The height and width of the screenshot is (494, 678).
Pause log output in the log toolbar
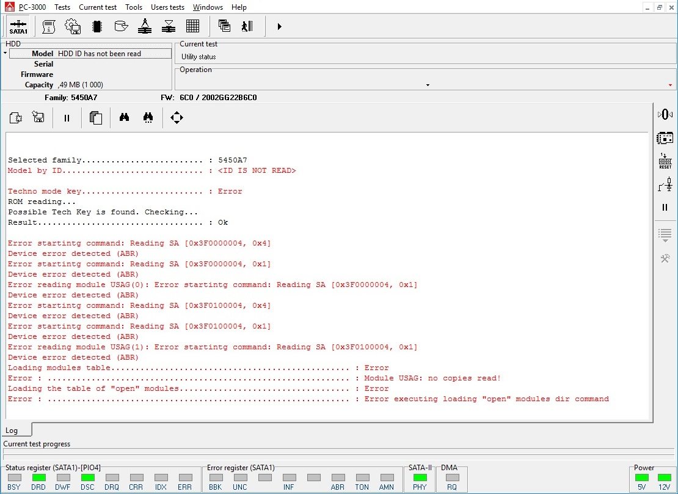pyautogui.click(x=67, y=118)
